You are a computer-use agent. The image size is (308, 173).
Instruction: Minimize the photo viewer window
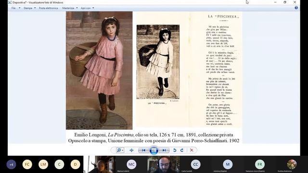(275, 2)
